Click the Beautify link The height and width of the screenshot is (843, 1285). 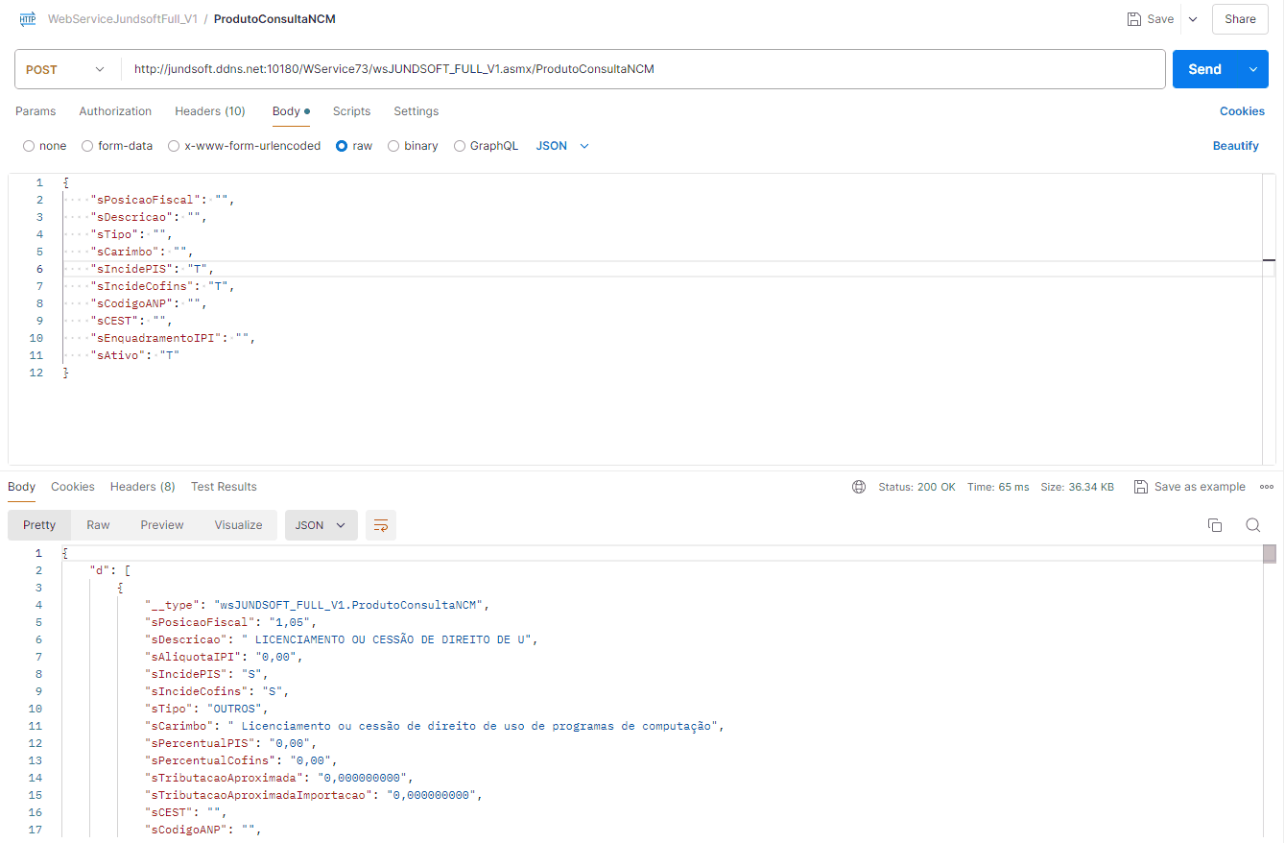coord(1235,146)
